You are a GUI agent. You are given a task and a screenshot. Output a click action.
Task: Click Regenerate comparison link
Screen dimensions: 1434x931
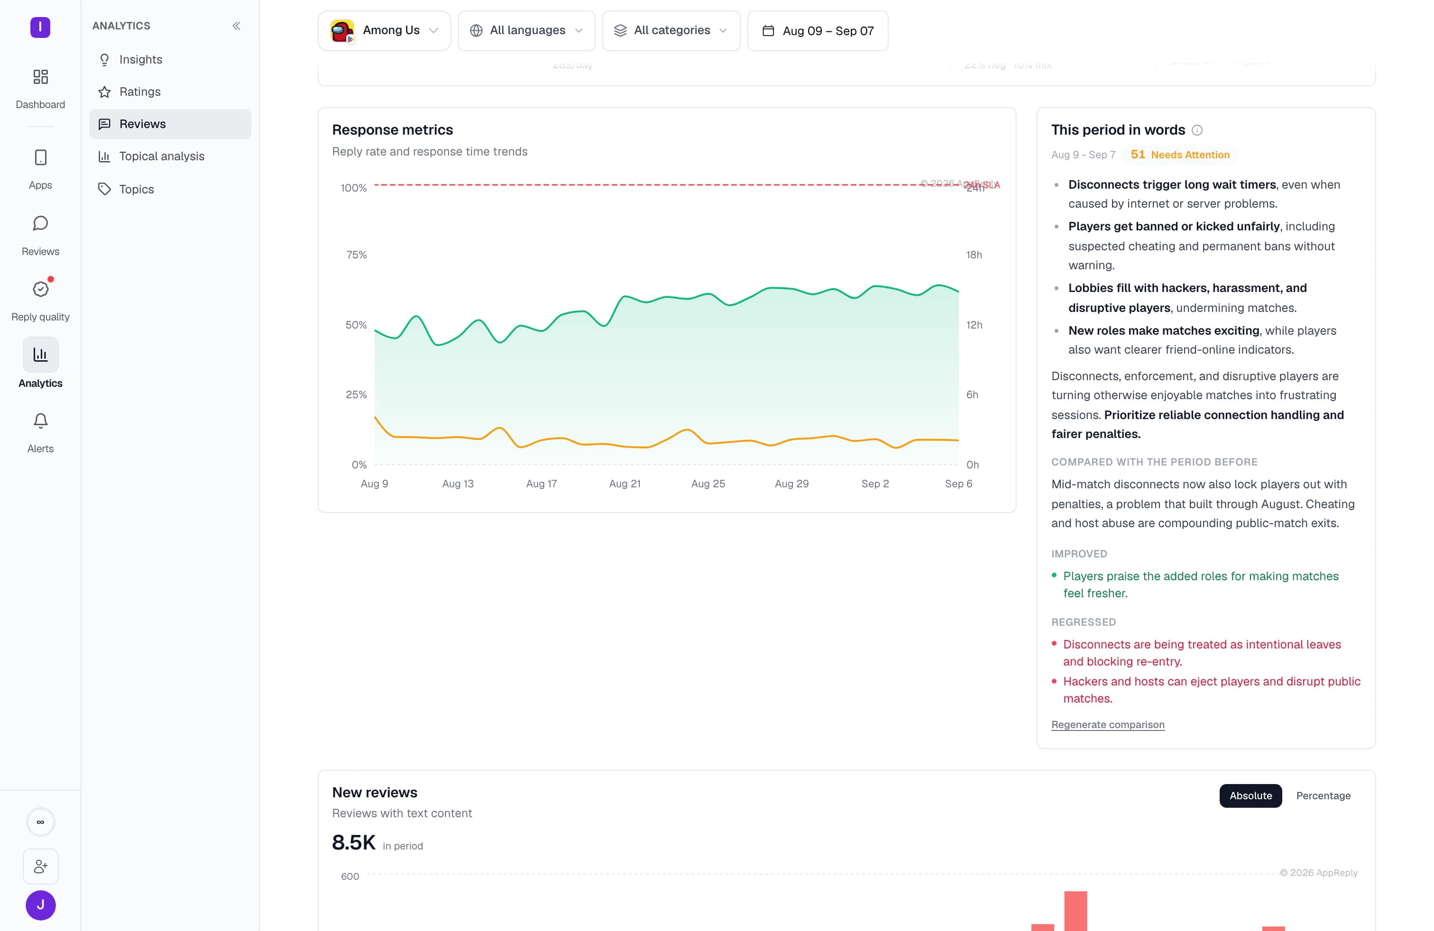click(x=1107, y=724)
